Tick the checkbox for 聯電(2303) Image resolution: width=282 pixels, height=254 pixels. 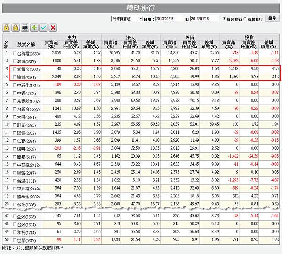[x=15, y=133]
